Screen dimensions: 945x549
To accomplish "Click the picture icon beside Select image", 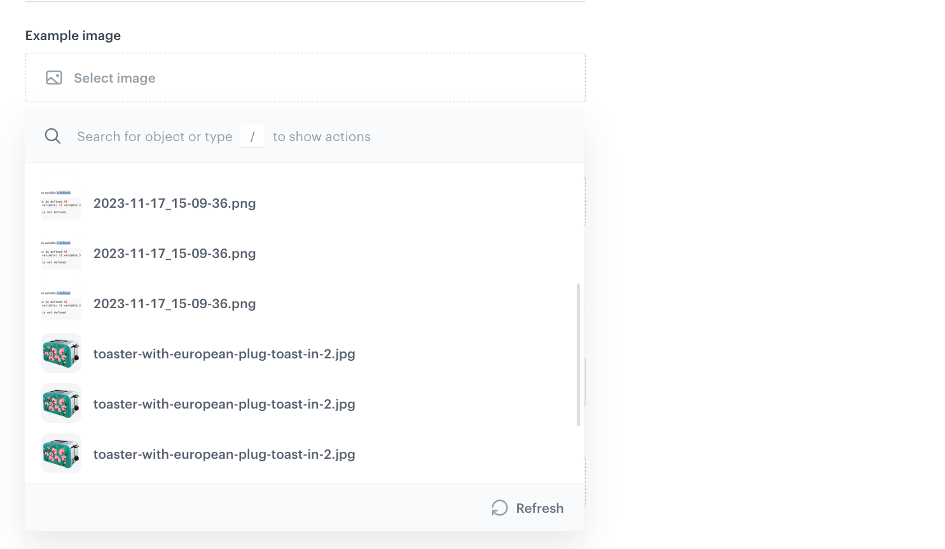I will (54, 78).
